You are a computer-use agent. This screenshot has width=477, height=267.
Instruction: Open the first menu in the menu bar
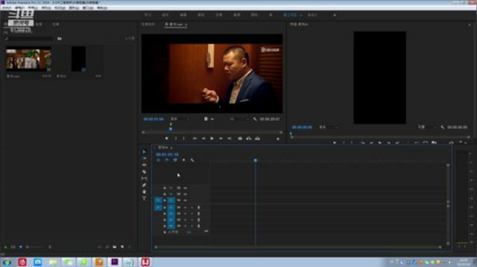(x=7, y=7)
